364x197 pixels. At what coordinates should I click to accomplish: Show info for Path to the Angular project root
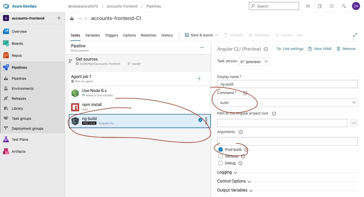point(274,113)
